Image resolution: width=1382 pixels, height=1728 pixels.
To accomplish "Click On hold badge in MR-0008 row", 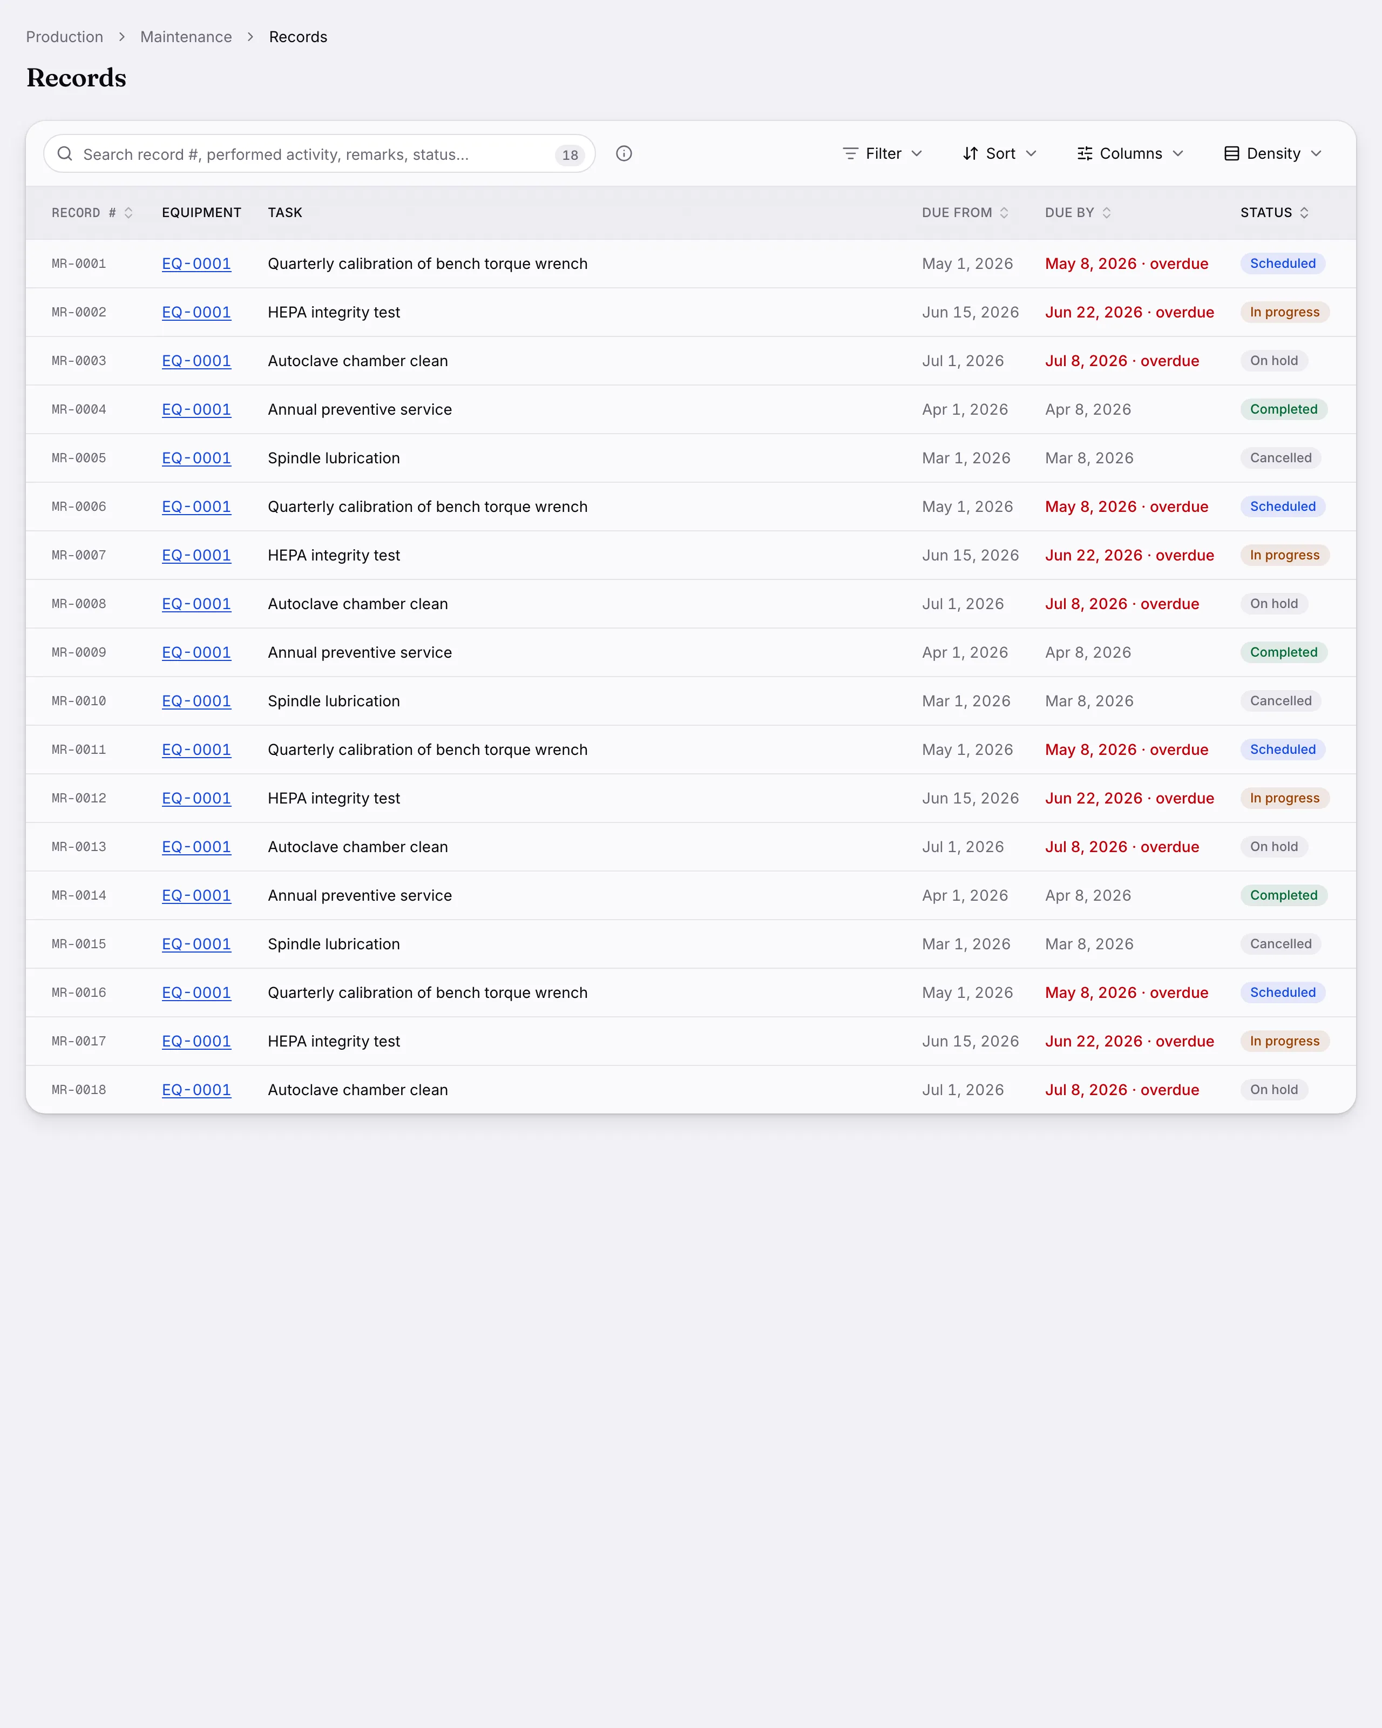I will click(x=1274, y=604).
